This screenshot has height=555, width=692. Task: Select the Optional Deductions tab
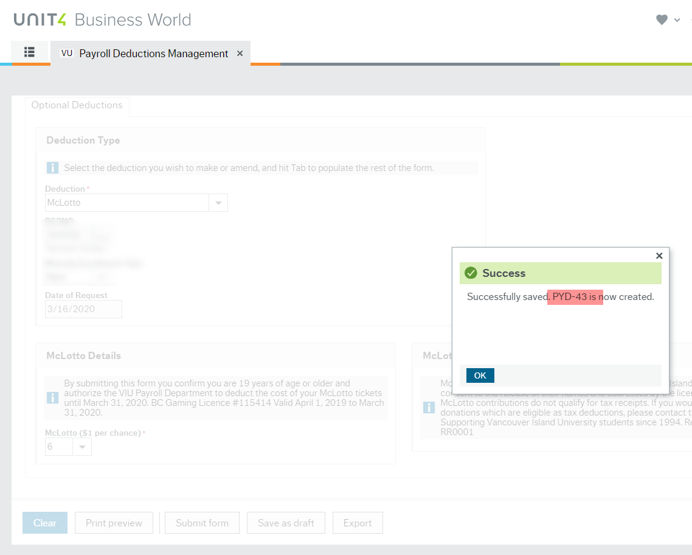click(x=77, y=105)
